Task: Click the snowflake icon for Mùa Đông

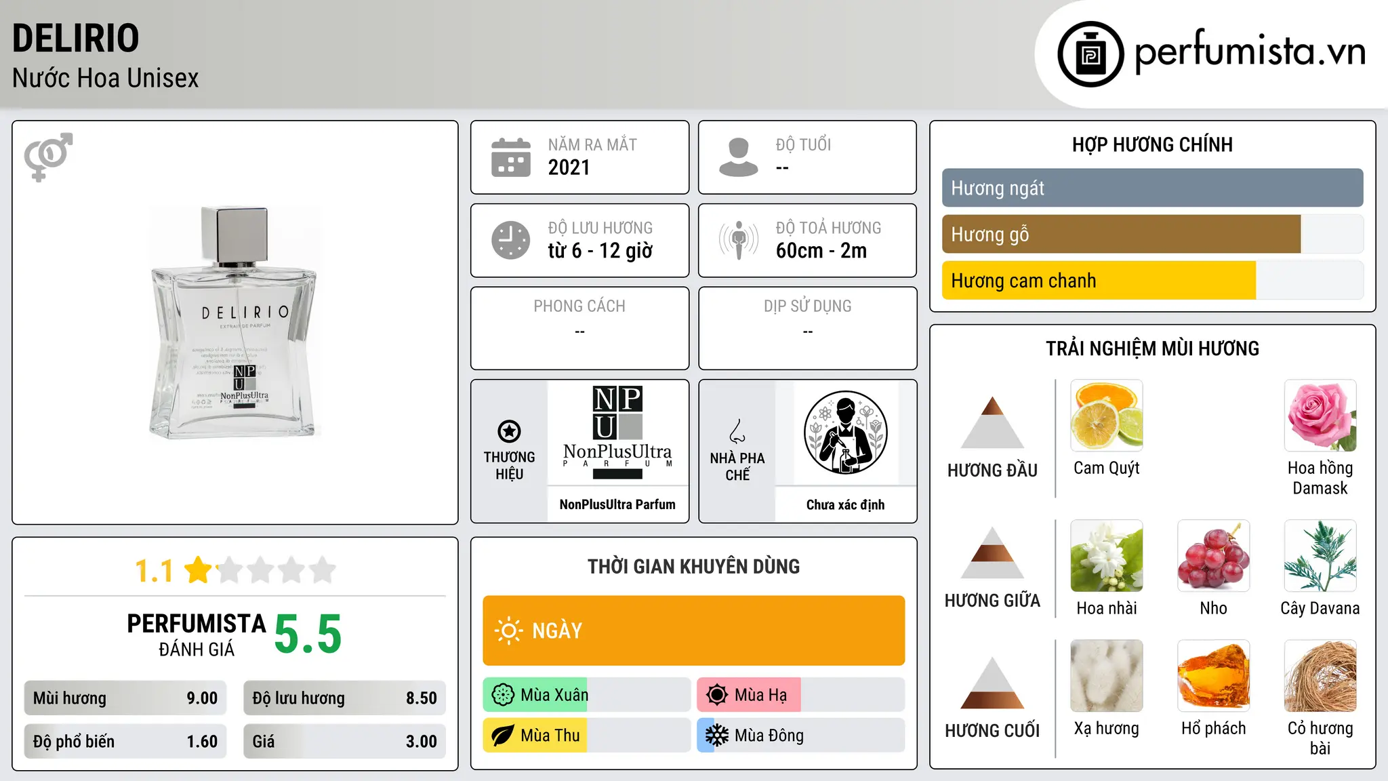Action: (x=717, y=736)
